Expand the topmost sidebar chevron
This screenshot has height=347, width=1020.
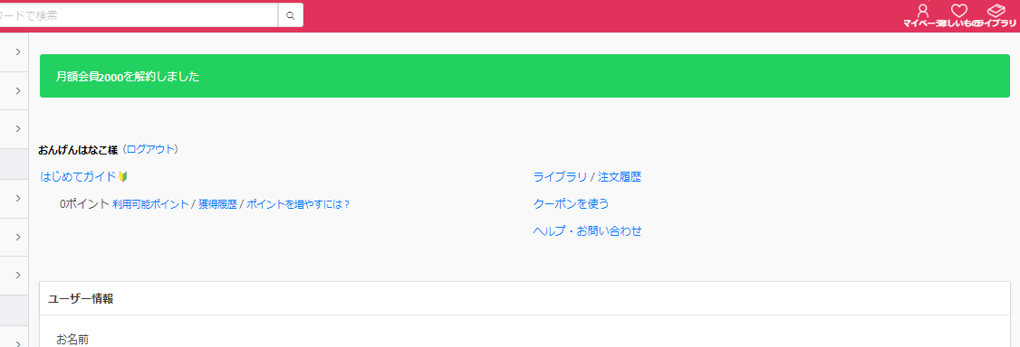18,52
